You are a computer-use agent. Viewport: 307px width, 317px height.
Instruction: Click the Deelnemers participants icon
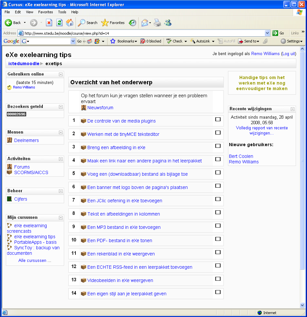point(9,140)
